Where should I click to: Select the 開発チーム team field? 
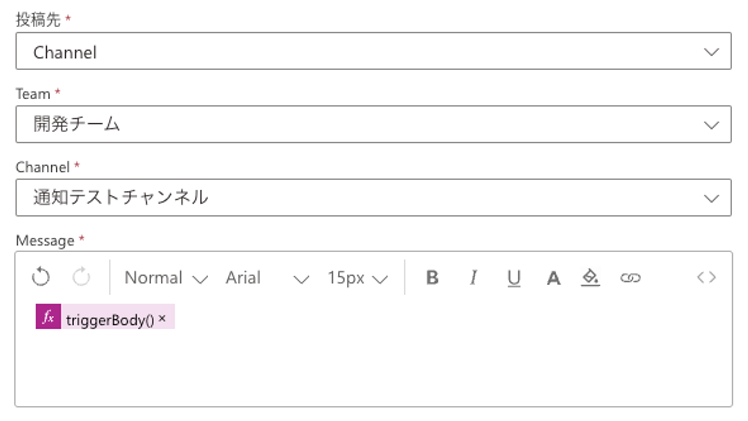[x=373, y=125]
